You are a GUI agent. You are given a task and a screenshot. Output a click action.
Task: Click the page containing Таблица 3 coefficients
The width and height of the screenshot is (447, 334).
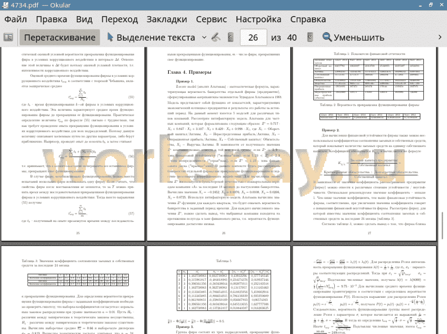coord(73,290)
